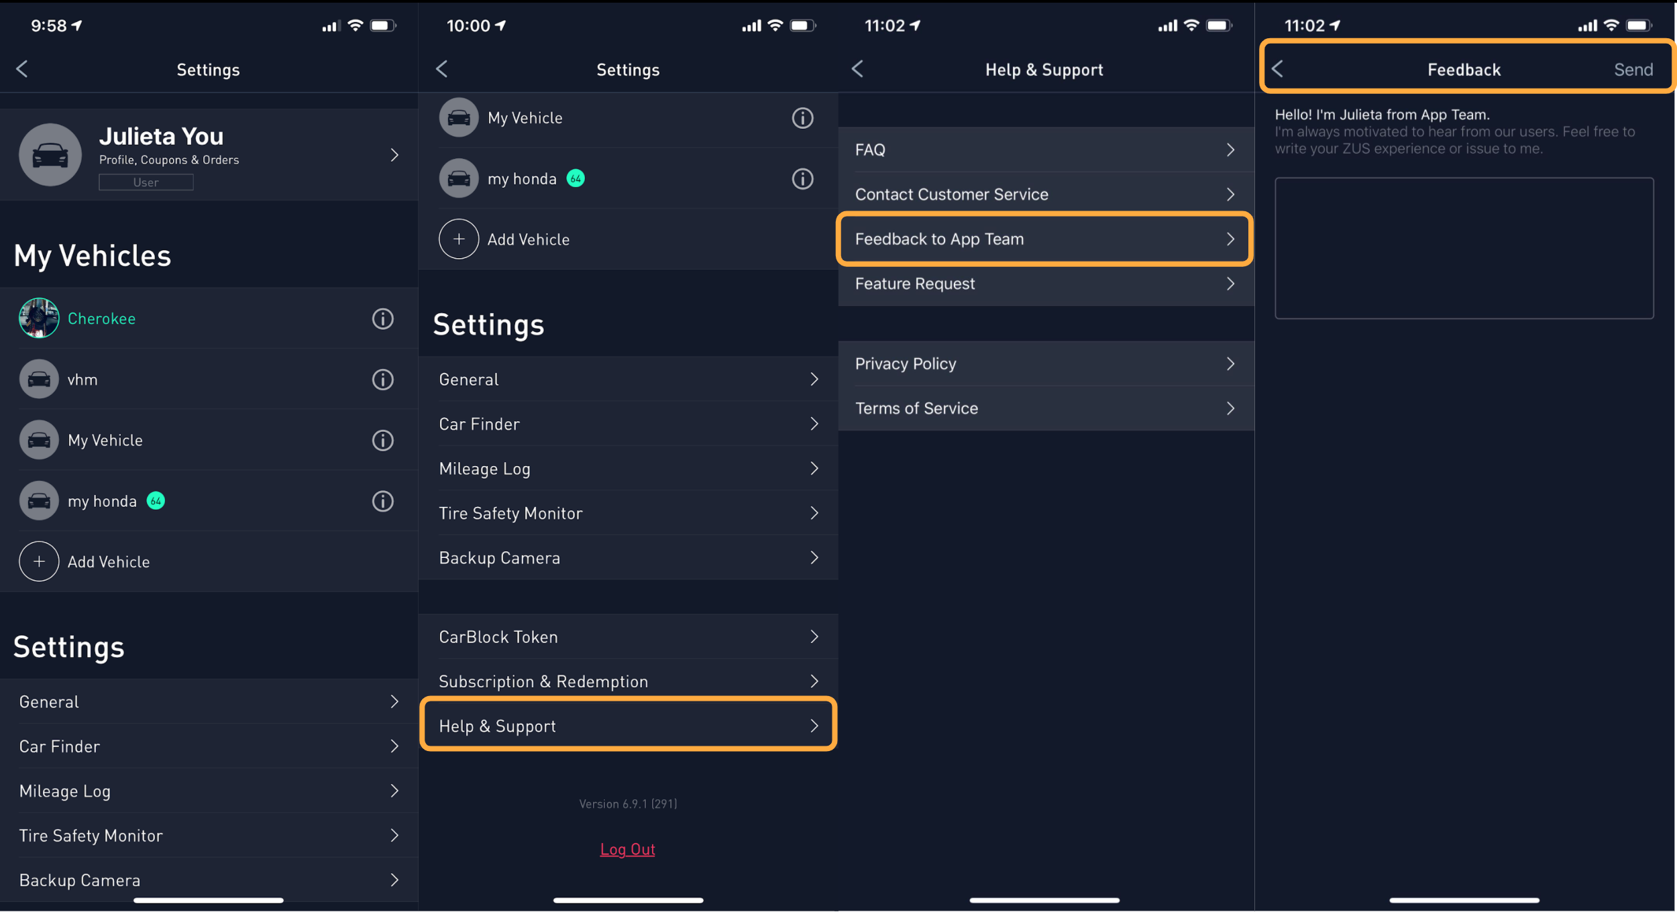Expand Julieta You profile chevron
The height and width of the screenshot is (912, 1677).
(x=395, y=155)
